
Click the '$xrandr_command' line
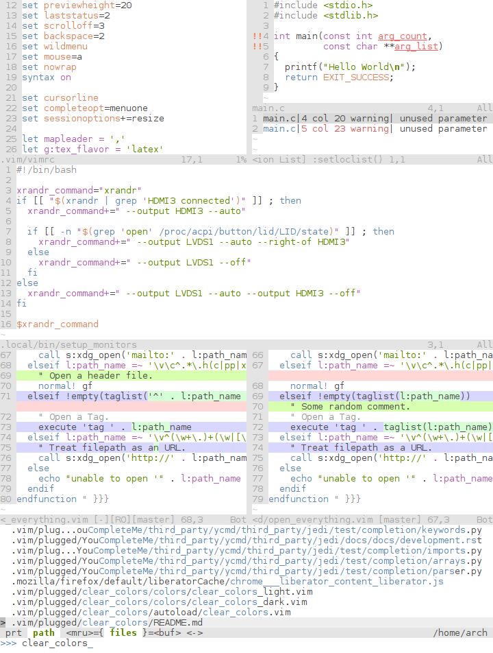pyautogui.click(x=58, y=324)
